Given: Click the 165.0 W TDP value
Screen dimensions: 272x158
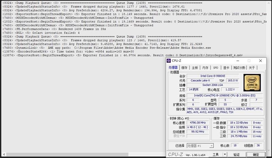Looking at the screenshot, I should [233, 81].
